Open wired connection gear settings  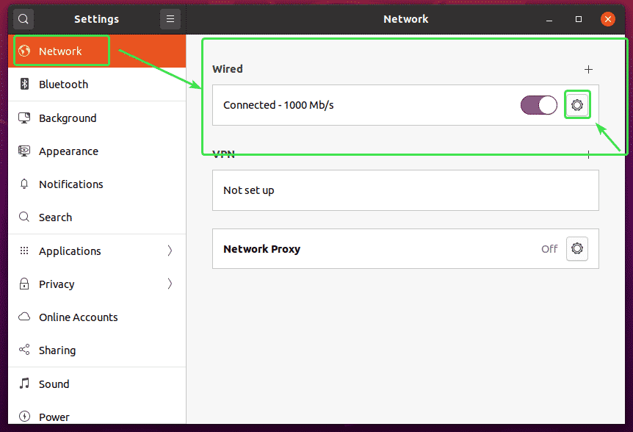tap(577, 105)
